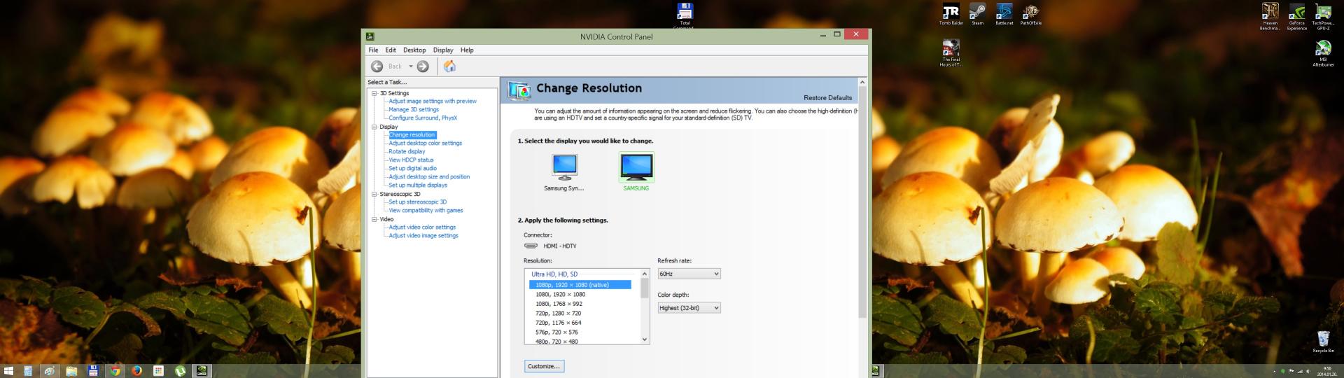This screenshot has height=378, width=1344.
Task: Open Adjust video color settings
Action: tap(422, 227)
